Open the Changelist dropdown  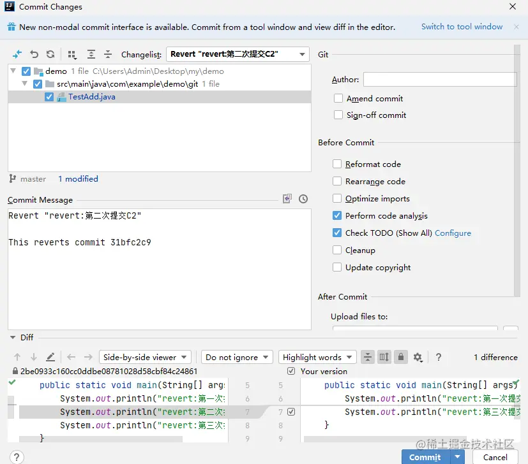pyautogui.click(x=238, y=54)
